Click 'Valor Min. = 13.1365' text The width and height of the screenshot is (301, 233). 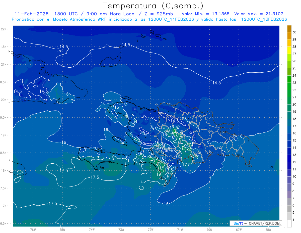click(x=205, y=14)
